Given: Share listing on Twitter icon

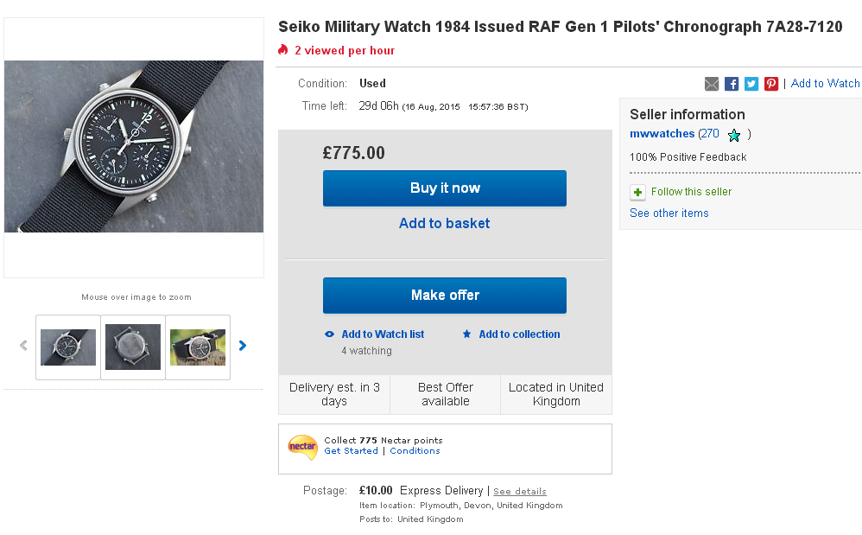Looking at the screenshot, I should [x=751, y=84].
